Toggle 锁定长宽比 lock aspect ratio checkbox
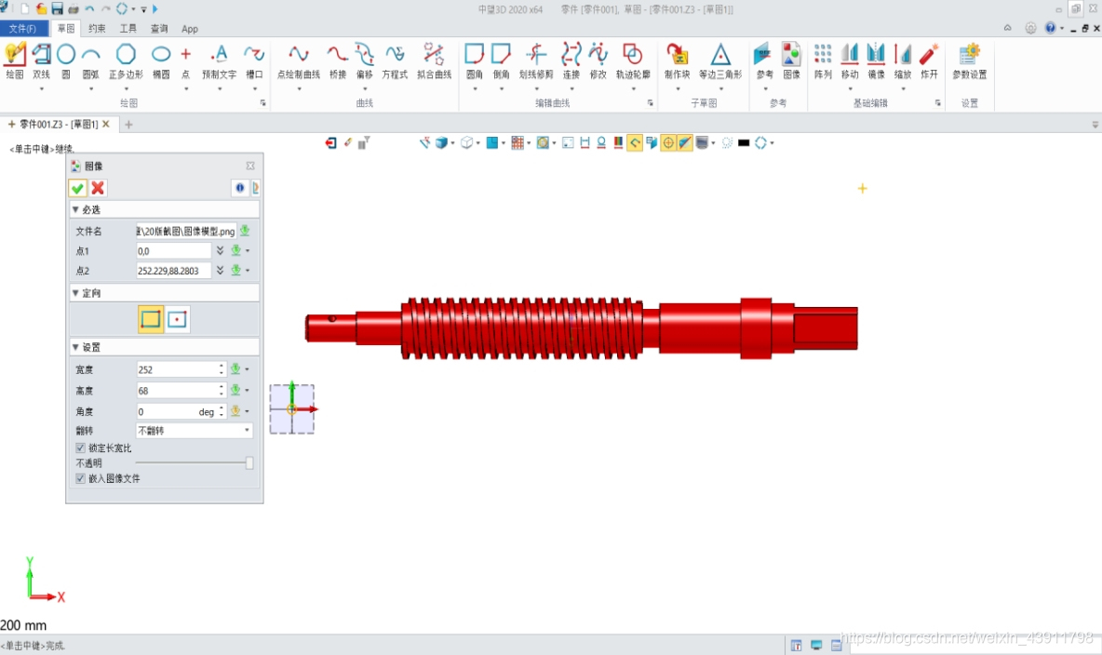This screenshot has height=655, width=1102. click(x=80, y=448)
